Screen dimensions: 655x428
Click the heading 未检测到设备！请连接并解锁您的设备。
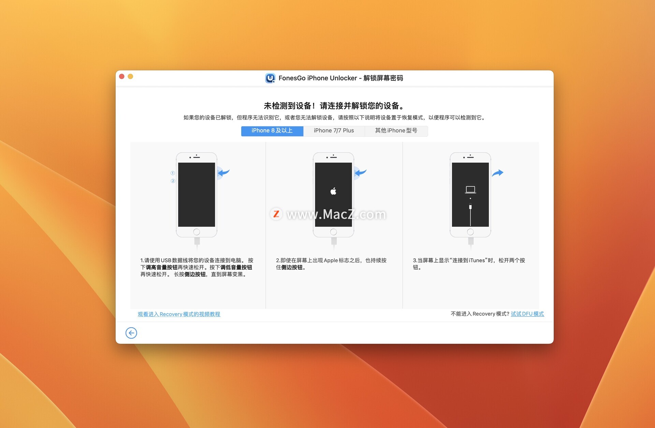pyautogui.click(x=334, y=106)
